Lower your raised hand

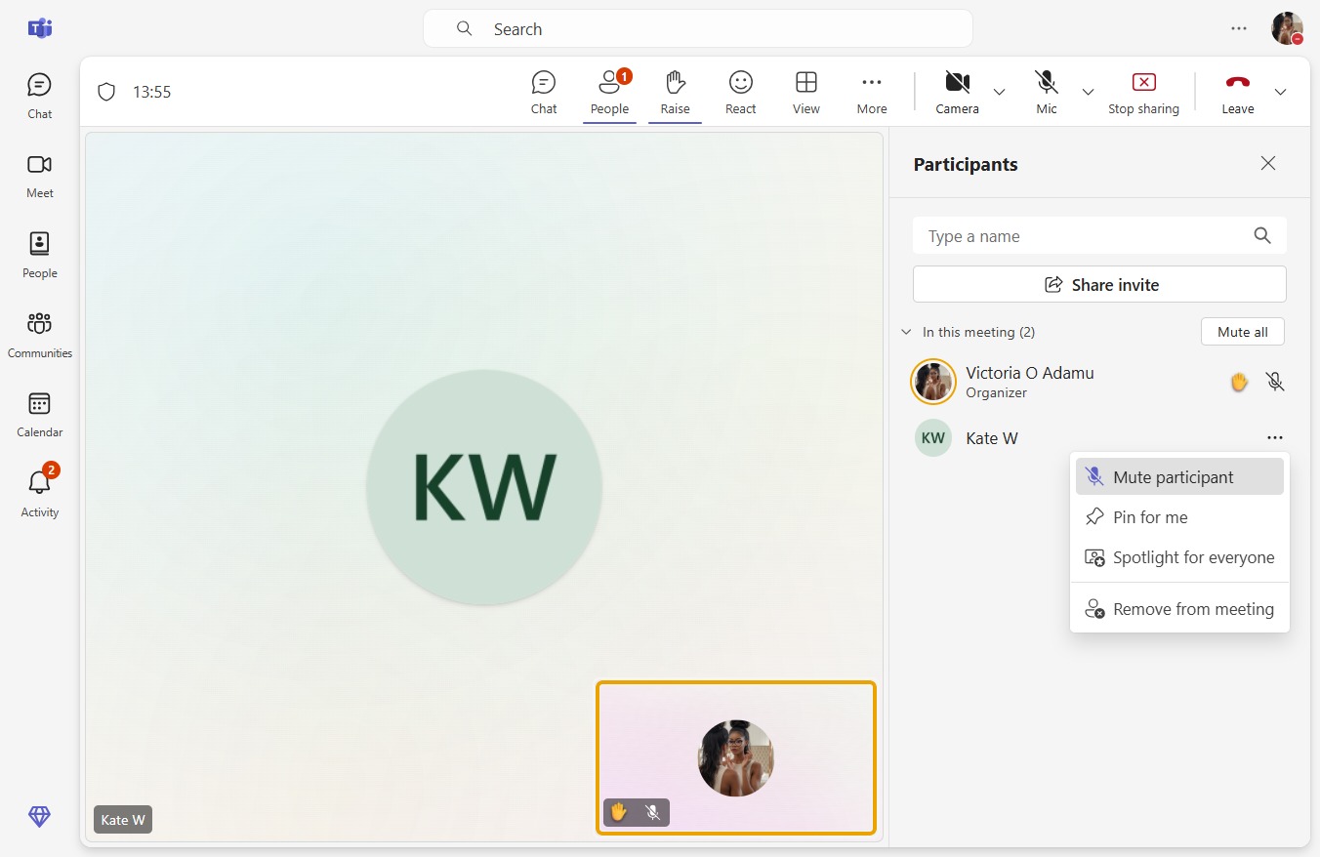pyautogui.click(x=675, y=92)
